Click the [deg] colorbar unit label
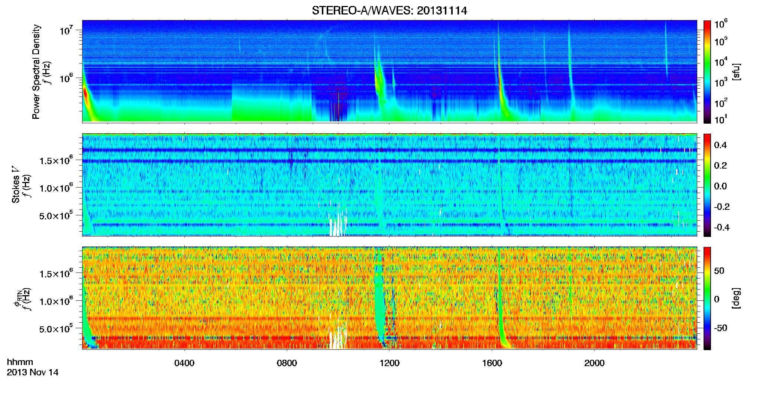This screenshot has height=401, width=779. coord(737,298)
